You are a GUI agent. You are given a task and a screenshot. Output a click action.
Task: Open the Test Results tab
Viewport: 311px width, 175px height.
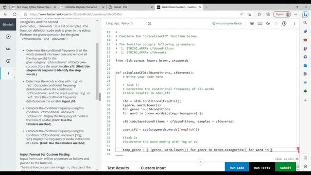(118, 168)
